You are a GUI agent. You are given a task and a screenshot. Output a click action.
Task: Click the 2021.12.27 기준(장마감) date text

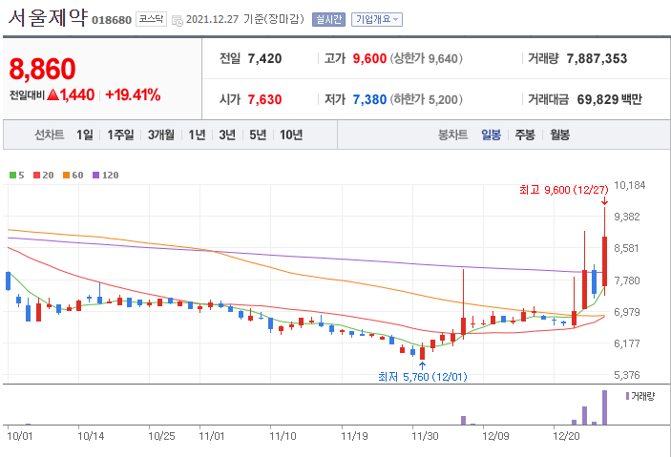[244, 19]
